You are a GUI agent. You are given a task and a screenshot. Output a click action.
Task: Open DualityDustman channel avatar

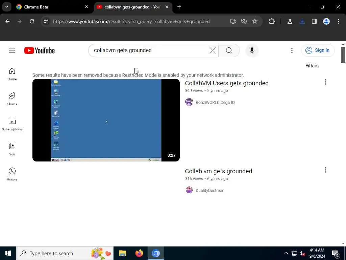click(x=189, y=190)
